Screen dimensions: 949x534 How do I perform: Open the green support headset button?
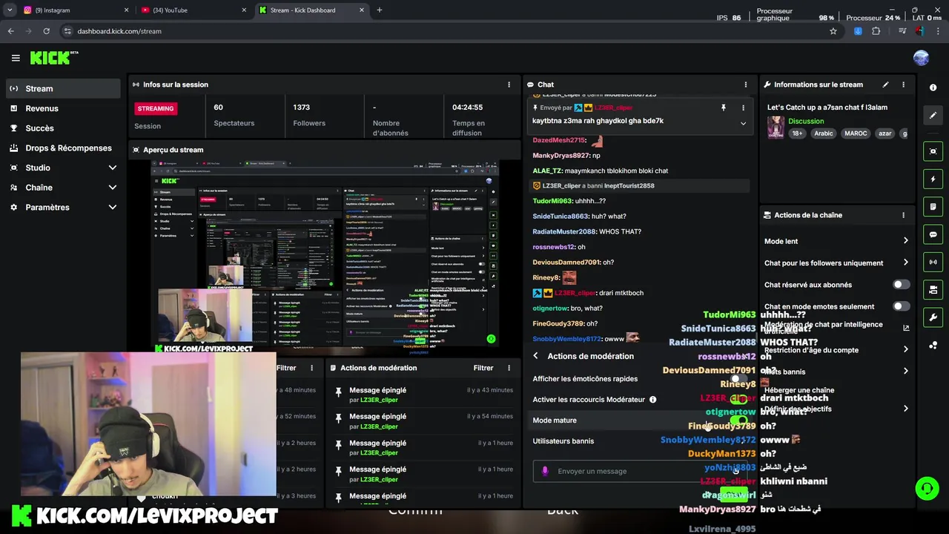(927, 488)
